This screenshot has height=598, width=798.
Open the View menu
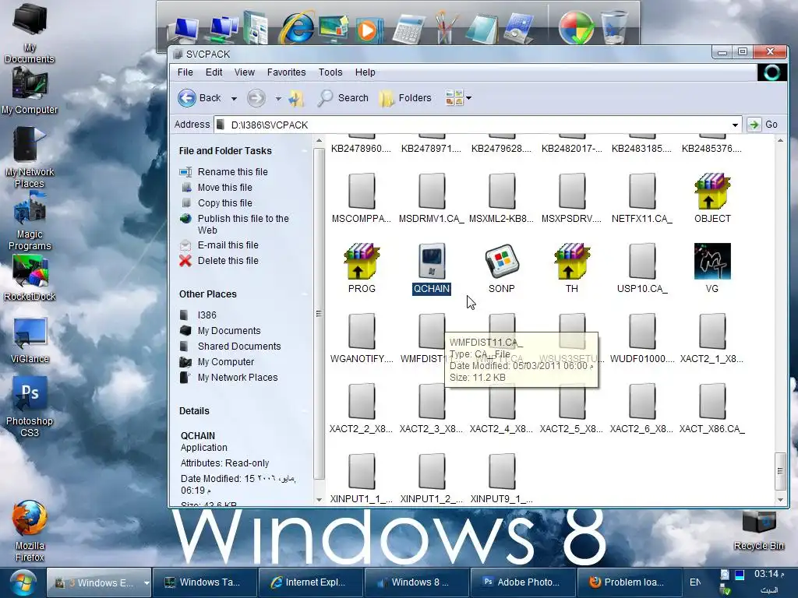[244, 72]
